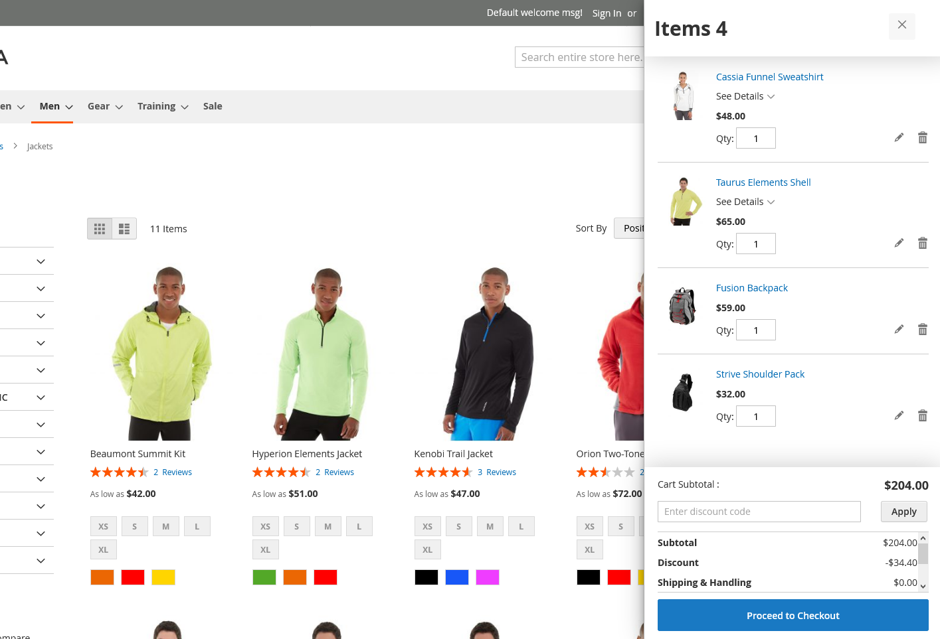
Task: Apply the discount code
Action: click(x=903, y=512)
